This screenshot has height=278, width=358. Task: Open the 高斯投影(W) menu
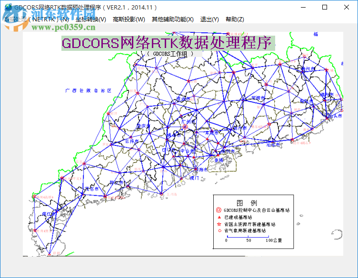(129, 19)
